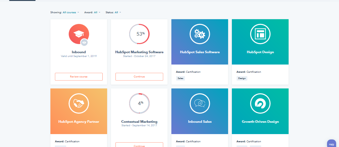
Task: Click the Inbound Sales chat bubbles icon
Action: [200, 103]
